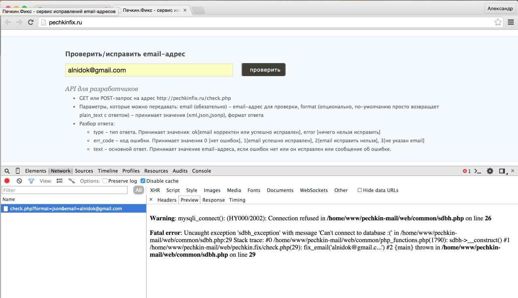
Task: Toggle device mode phone icon
Action: click(18, 171)
